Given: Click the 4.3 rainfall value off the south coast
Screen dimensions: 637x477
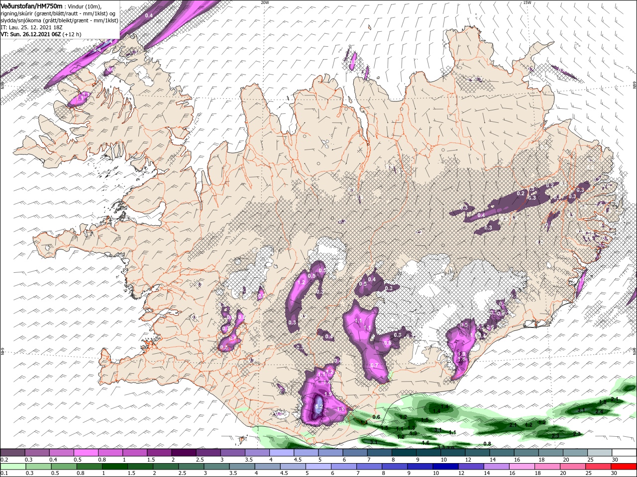Looking at the screenshot, I should pos(413,433).
